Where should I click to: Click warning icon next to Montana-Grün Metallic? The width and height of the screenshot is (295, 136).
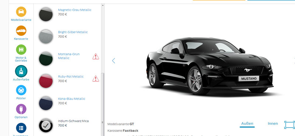pos(96,56)
